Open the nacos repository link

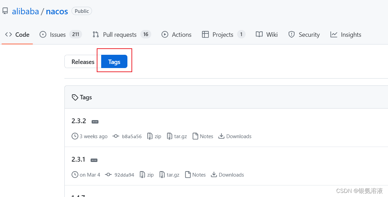coord(57,11)
